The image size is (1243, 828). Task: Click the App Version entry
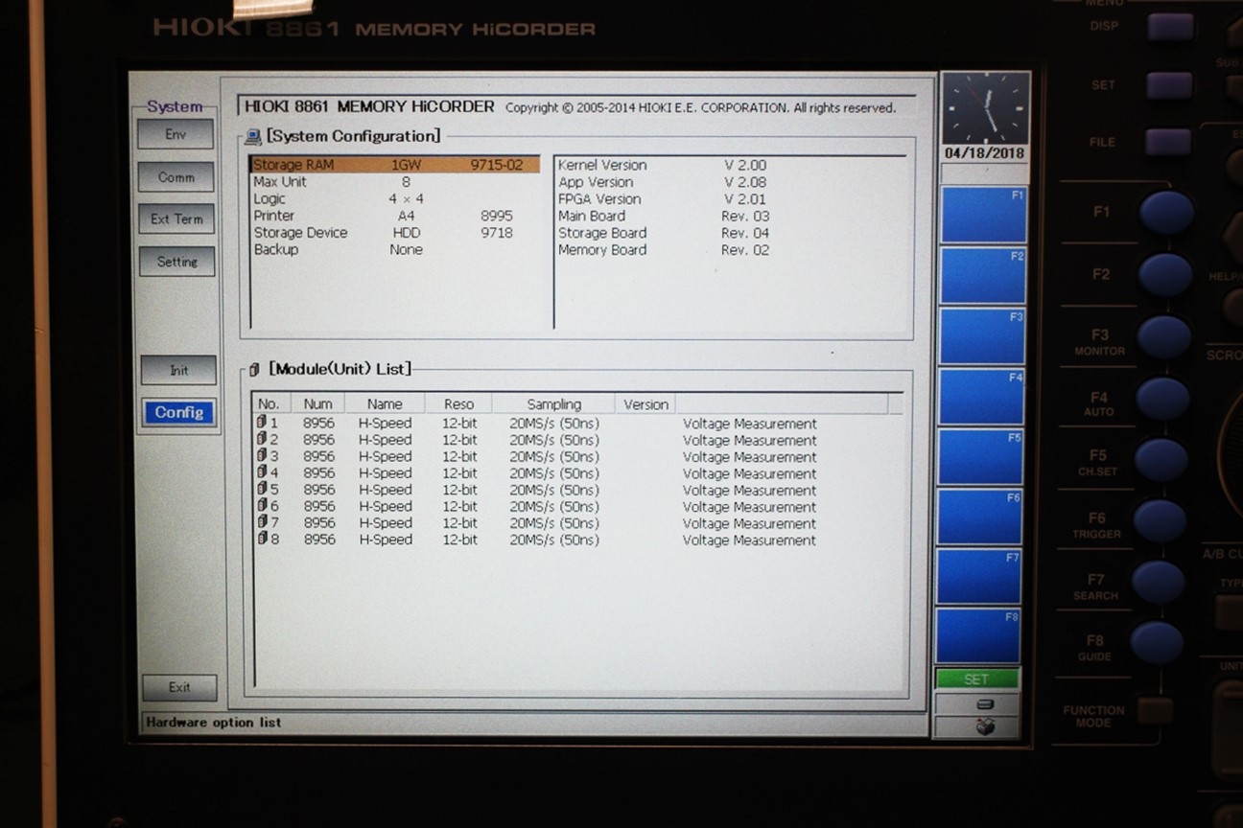pos(663,182)
